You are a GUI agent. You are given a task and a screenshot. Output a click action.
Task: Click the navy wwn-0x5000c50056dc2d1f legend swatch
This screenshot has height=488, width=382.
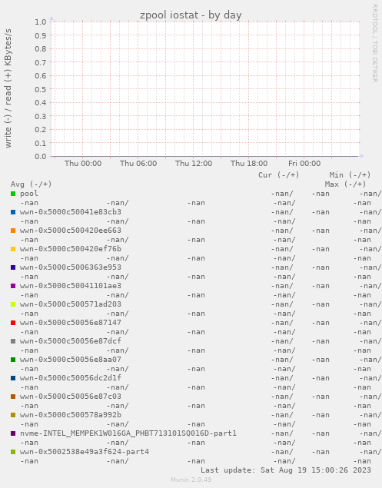(x=13, y=378)
